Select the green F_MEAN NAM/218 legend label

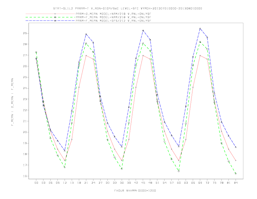pyautogui.click(x=113, y=17)
